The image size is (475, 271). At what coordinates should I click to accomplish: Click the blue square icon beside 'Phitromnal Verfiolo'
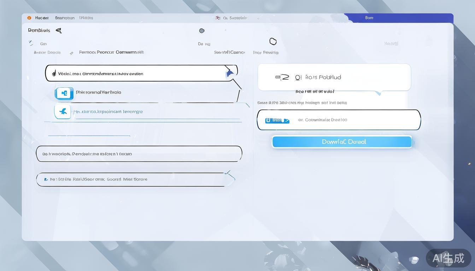[64, 93]
